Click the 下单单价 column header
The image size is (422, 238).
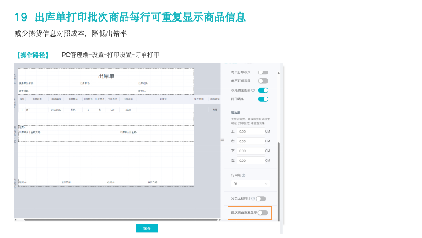pos(113,99)
